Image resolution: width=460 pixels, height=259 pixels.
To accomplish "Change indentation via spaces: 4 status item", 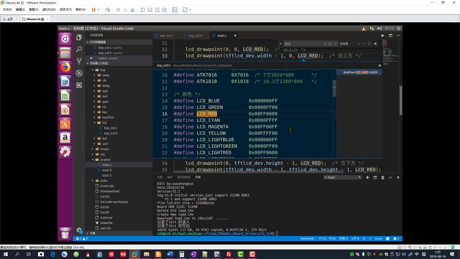I will [x=344, y=238].
